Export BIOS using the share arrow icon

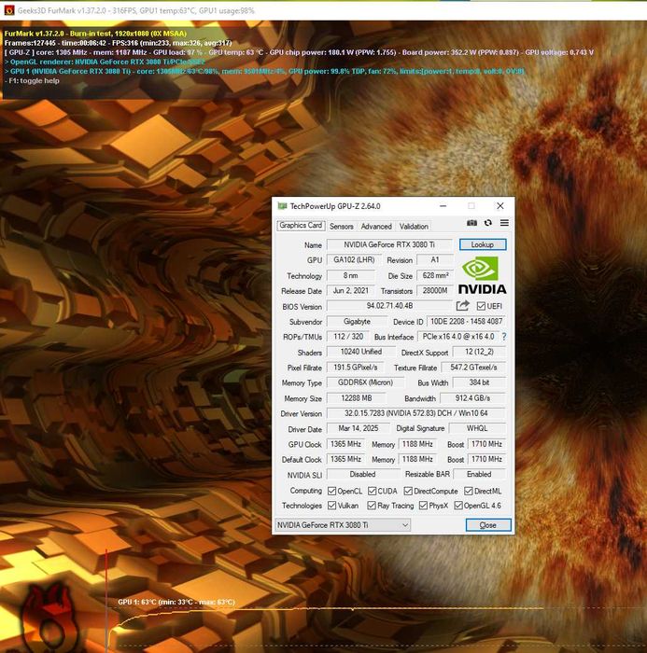tap(462, 306)
